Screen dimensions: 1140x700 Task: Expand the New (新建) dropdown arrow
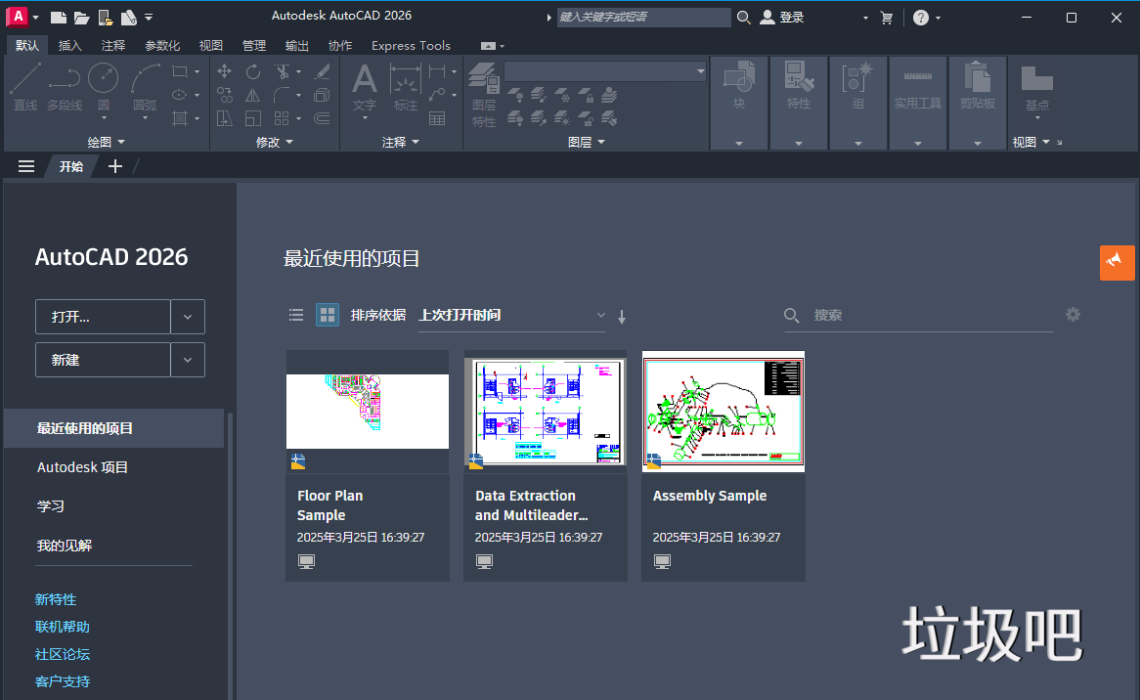[x=188, y=360]
